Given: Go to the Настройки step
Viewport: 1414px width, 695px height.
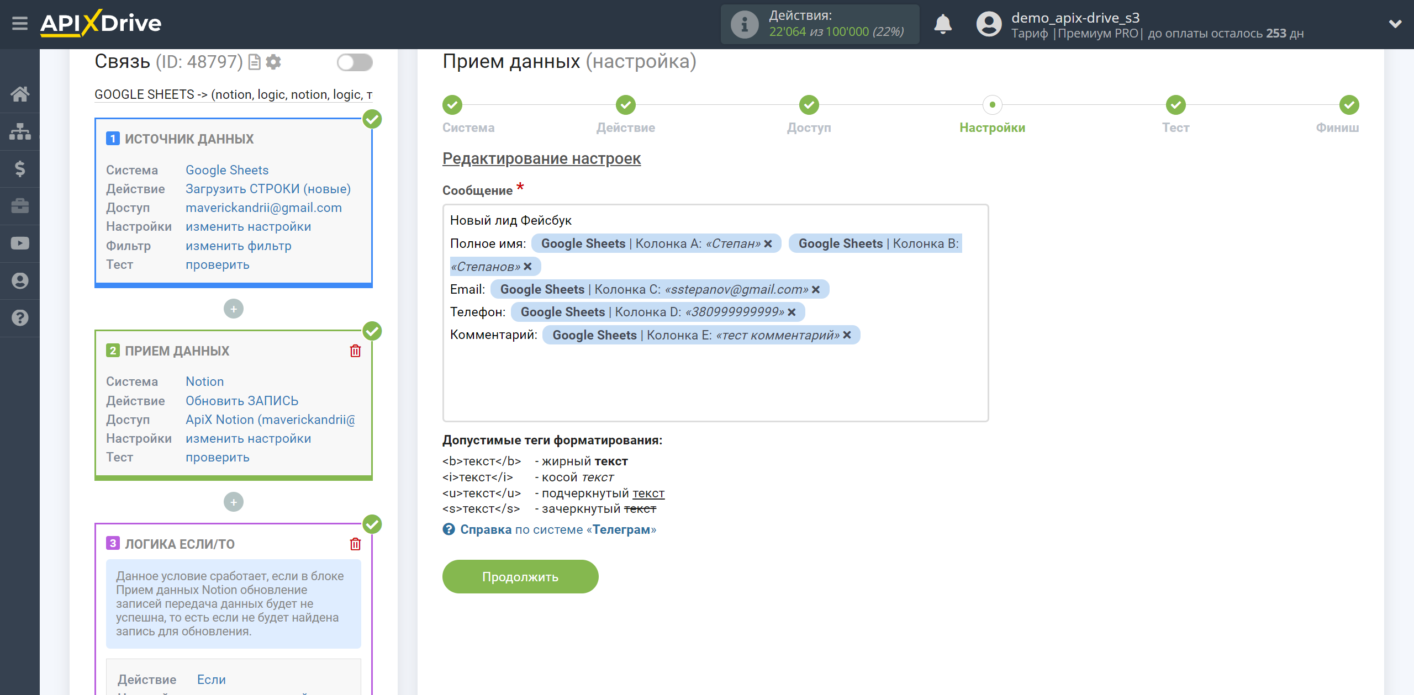Looking at the screenshot, I should 992,104.
